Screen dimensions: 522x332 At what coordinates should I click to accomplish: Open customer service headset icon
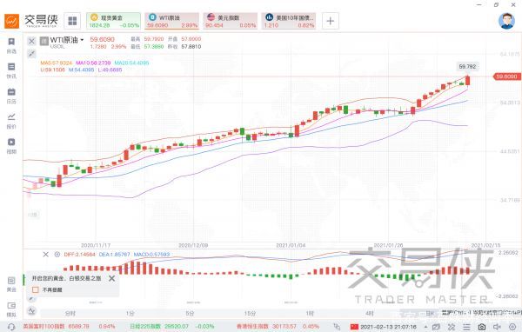pyautogui.click(x=11, y=327)
